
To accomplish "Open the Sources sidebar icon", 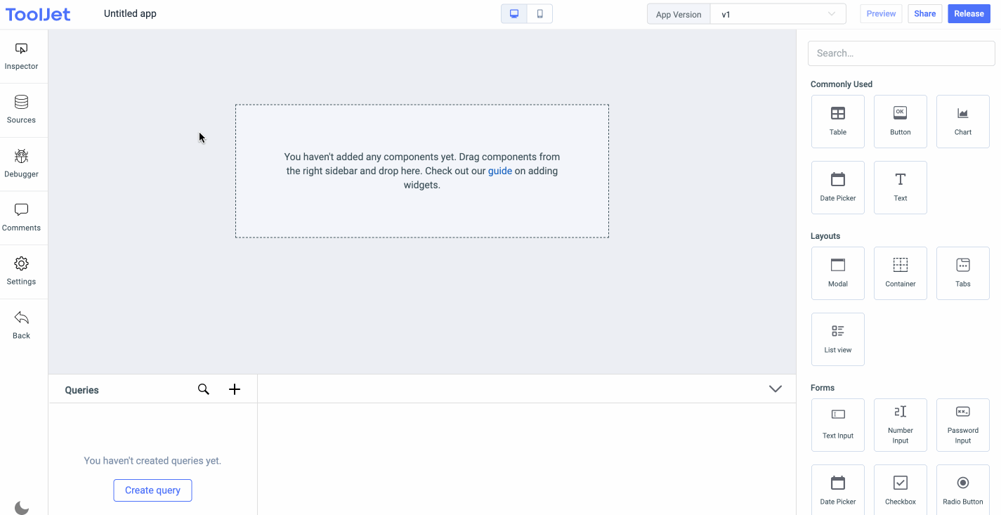I will pos(22,110).
